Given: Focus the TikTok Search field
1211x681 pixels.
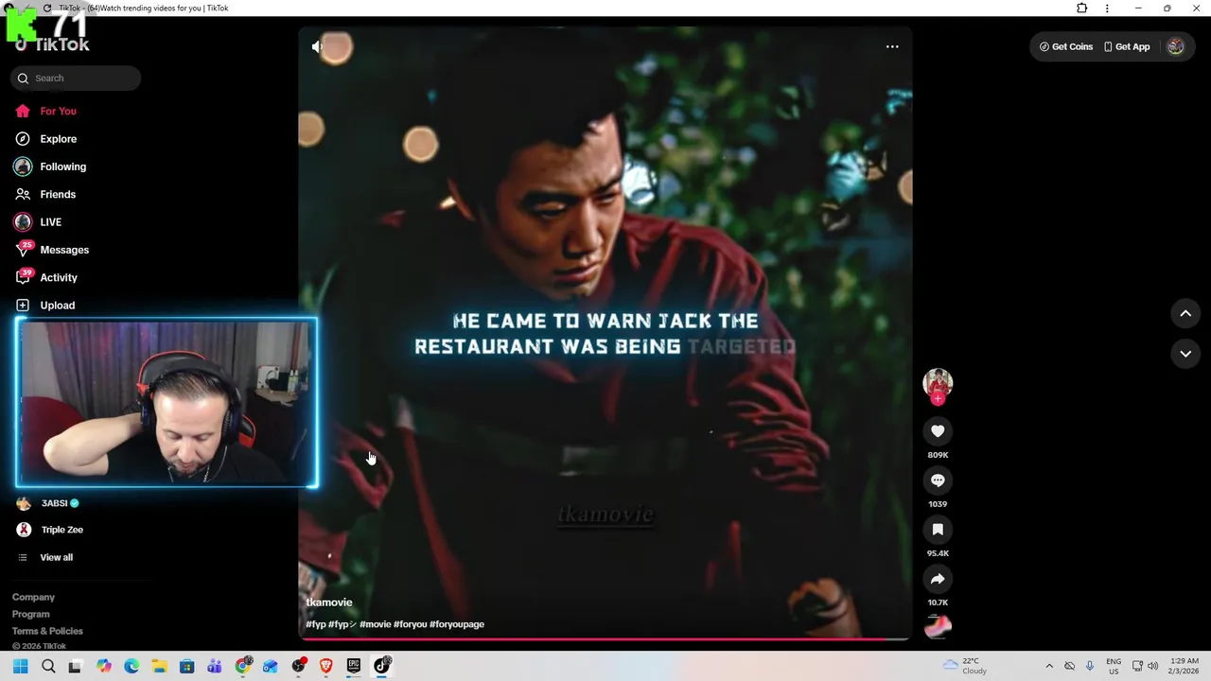Looking at the screenshot, I should pyautogui.click(x=76, y=79).
